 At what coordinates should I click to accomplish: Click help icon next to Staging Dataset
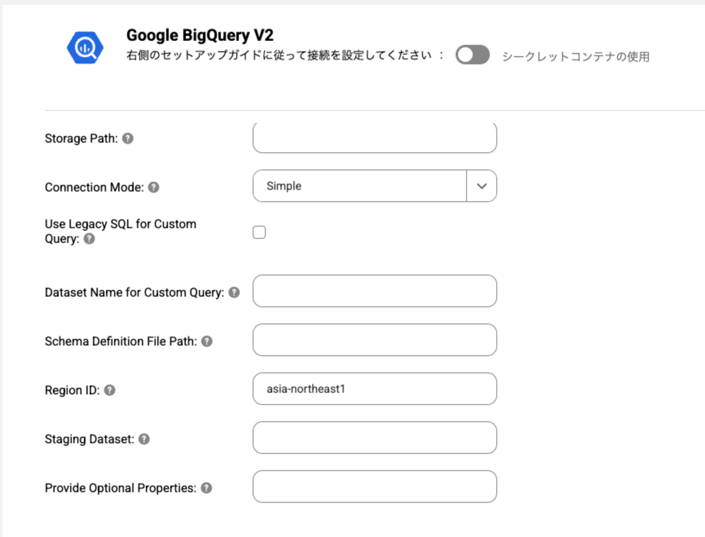(144, 439)
